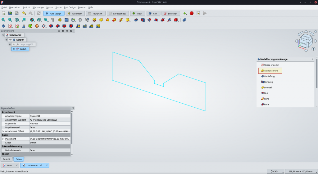318x174 pixels.
Task: Toggle visibility eye of Körper body
Action: click(x=10, y=40)
